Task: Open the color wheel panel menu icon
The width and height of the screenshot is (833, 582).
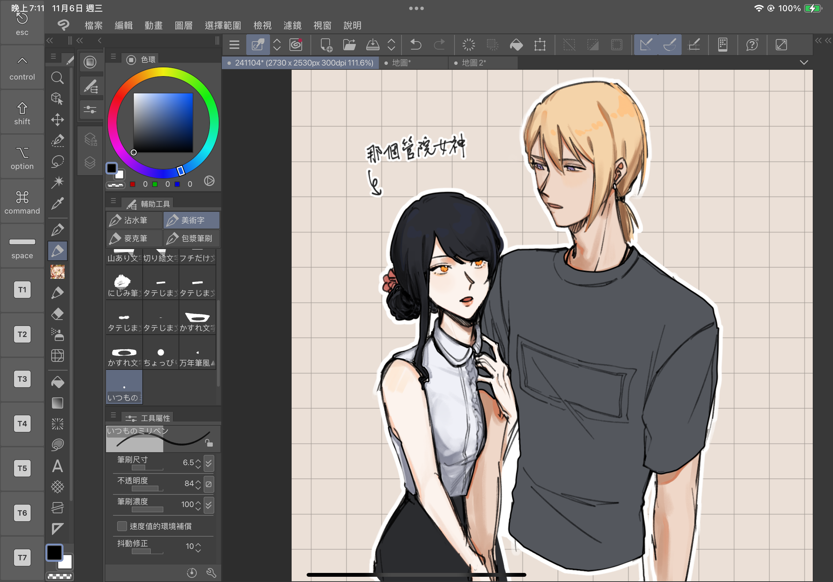Action: 113,57
